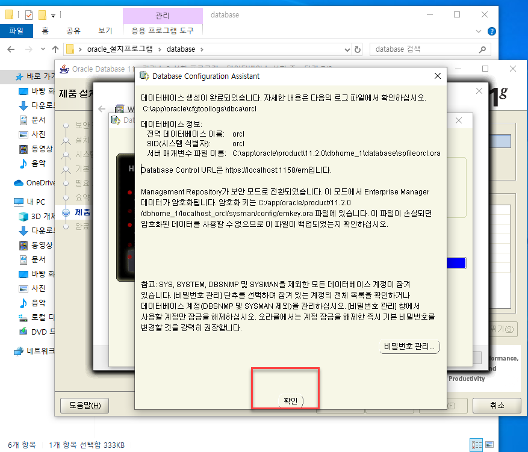Select OneDrive in the sidebar

[34, 183]
